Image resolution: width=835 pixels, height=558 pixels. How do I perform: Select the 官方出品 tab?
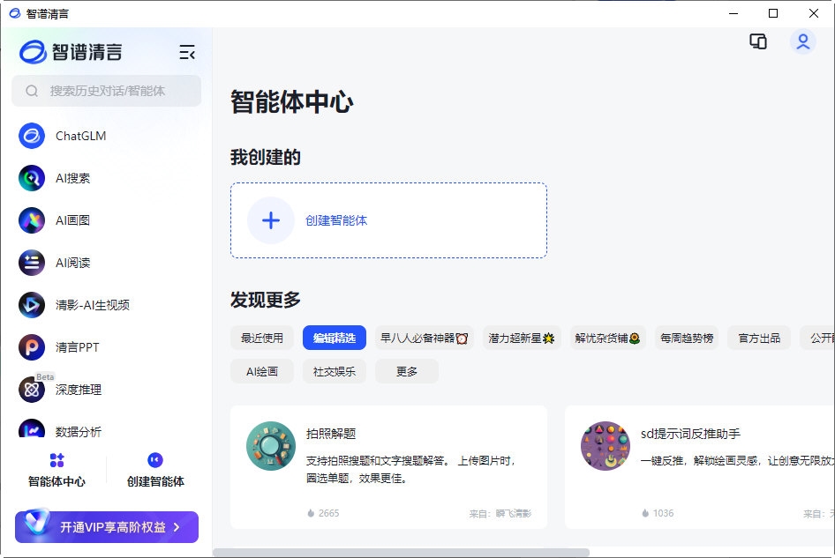759,338
